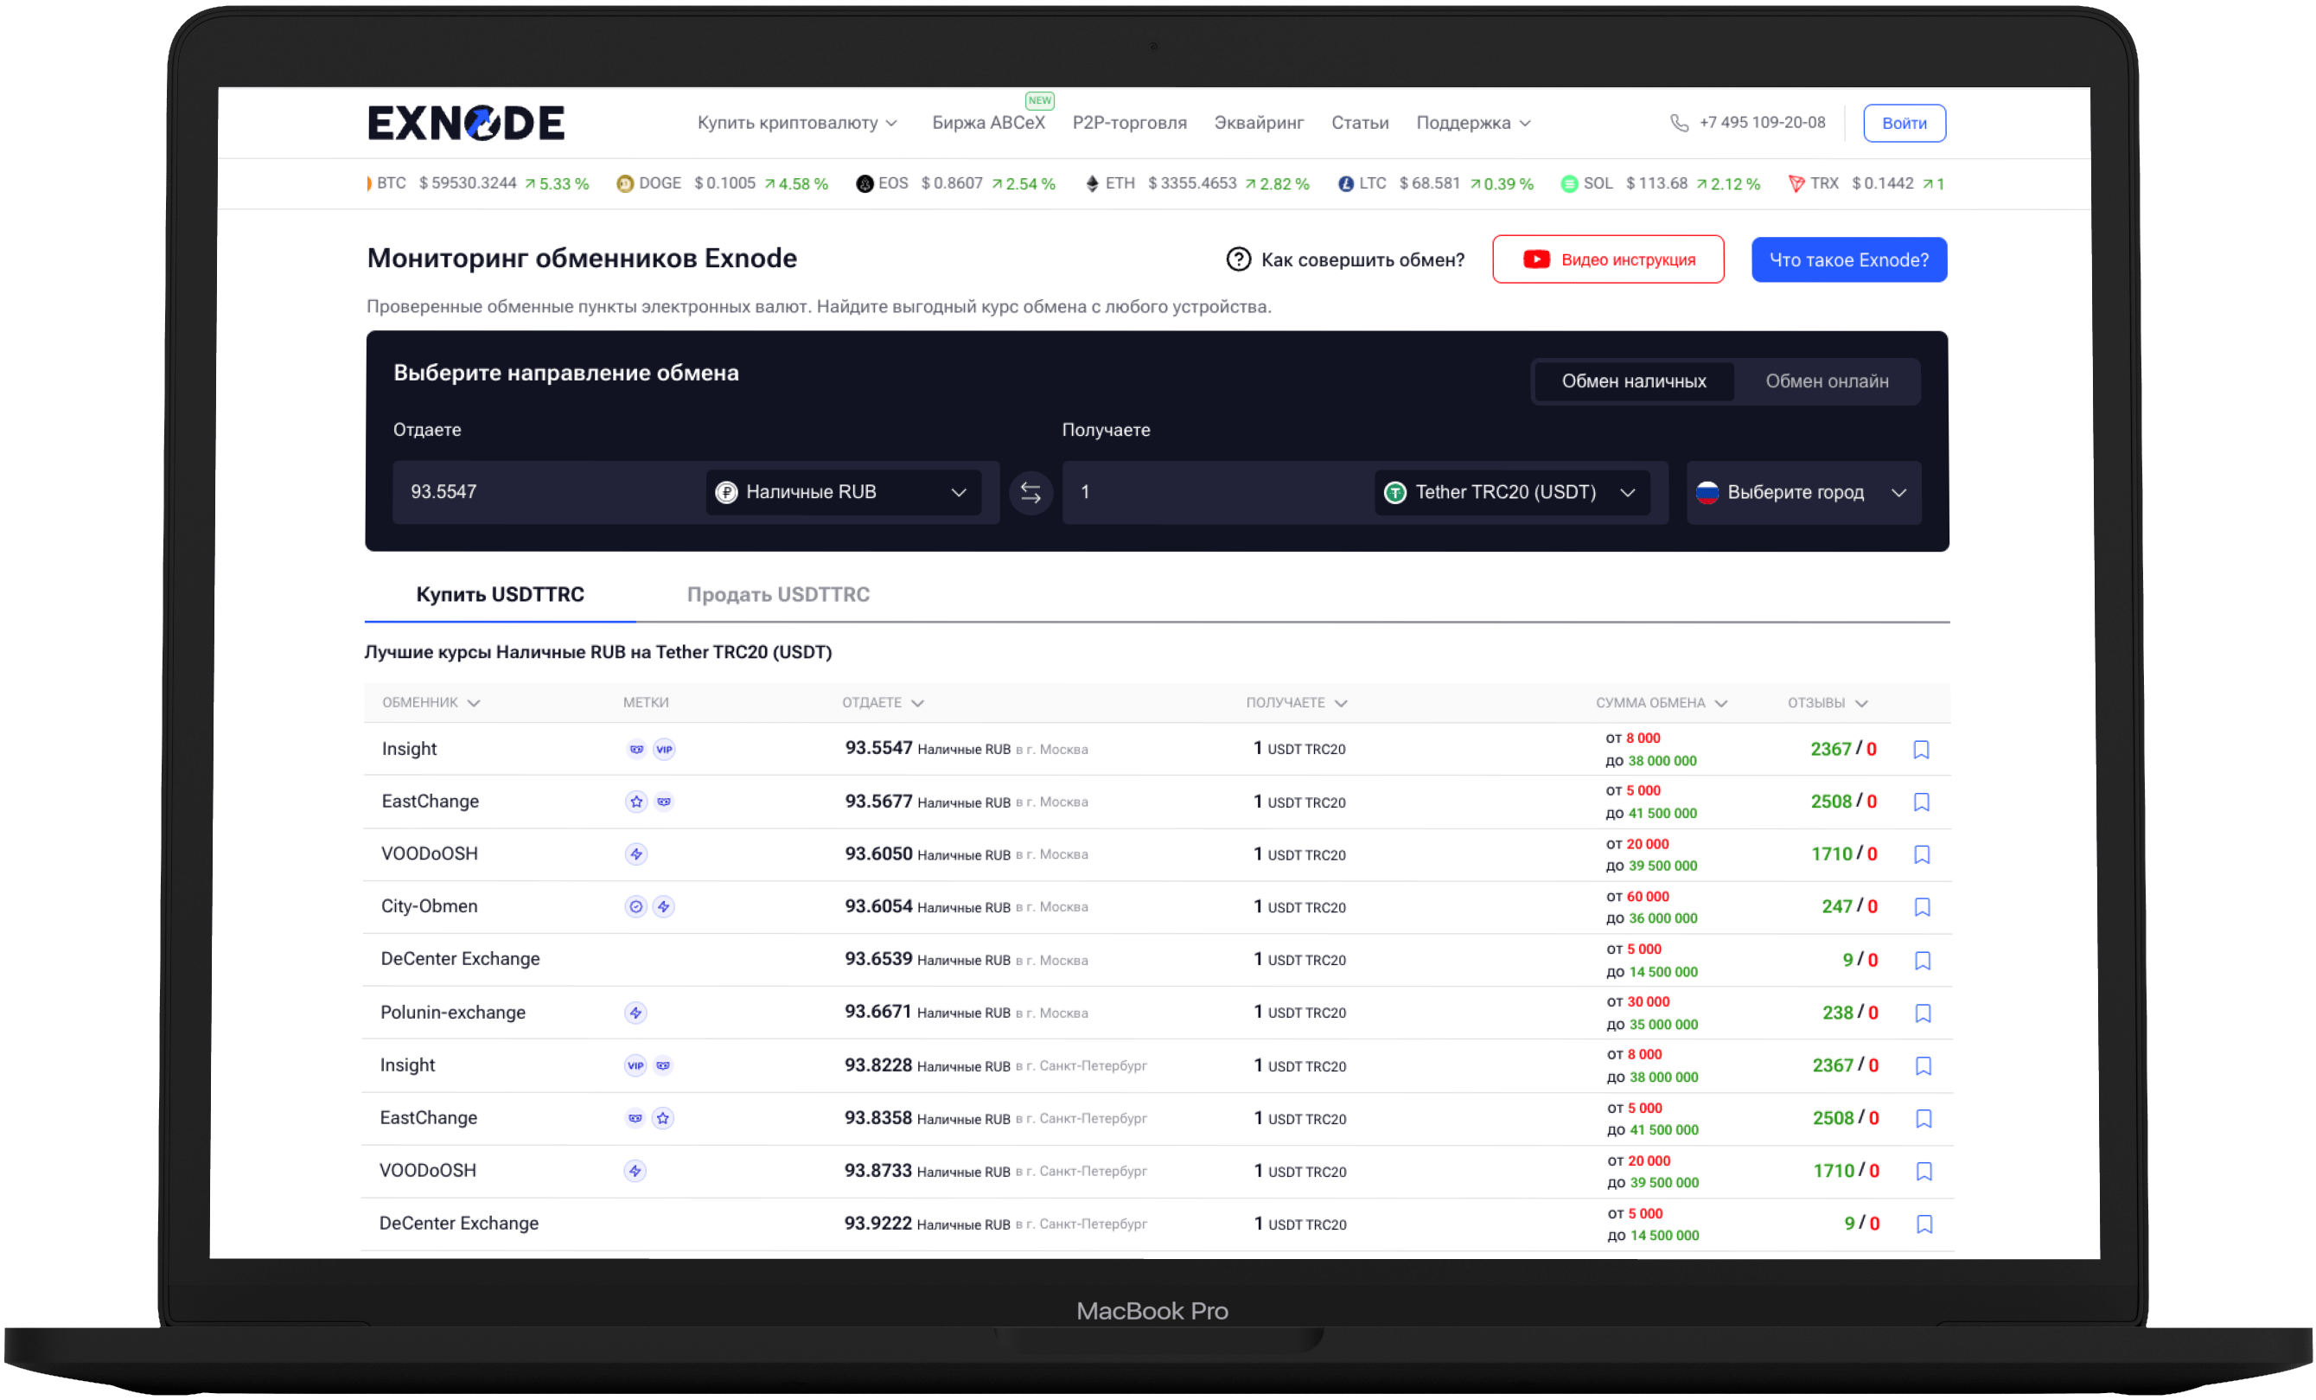Image resolution: width=2316 pixels, height=1400 pixels.
Task: Click the swap direction arrows icon
Action: [1031, 493]
